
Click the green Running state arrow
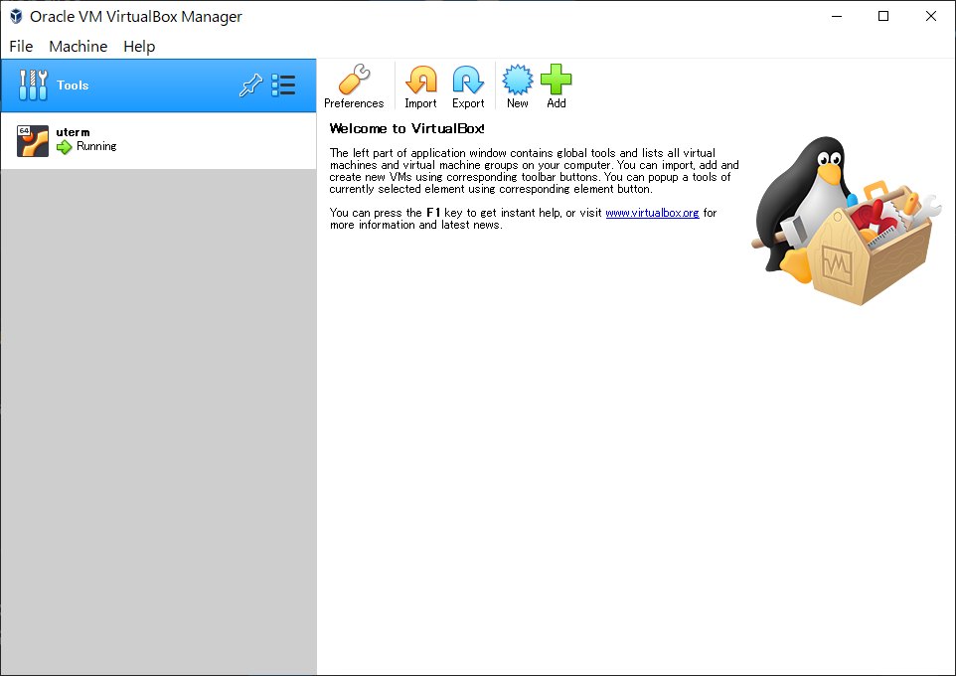coord(64,146)
